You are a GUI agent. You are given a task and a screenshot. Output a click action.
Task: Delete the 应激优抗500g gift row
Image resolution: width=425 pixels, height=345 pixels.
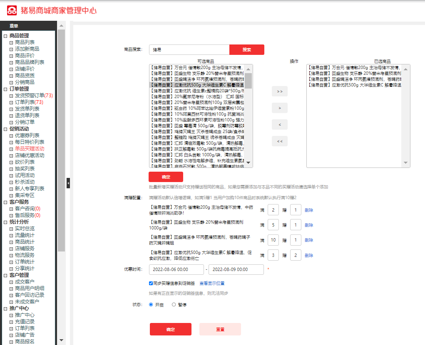coord(309,256)
